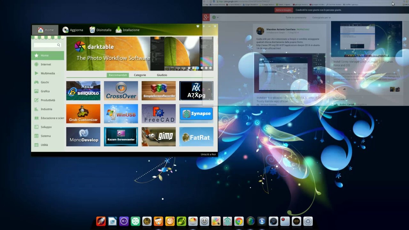Screen dimensions: 409x230
Task: Open the Disinstalla uninstall section
Action: [x=100, y=30]
